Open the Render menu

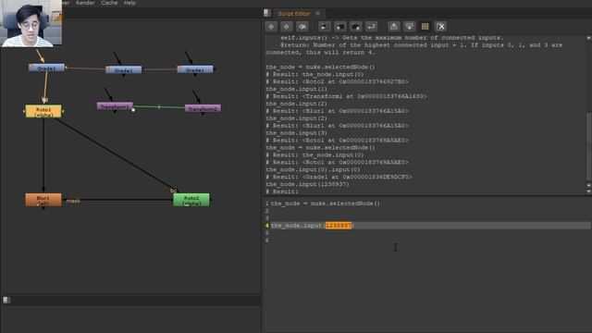pyautogui.click(x=85, y=3)
